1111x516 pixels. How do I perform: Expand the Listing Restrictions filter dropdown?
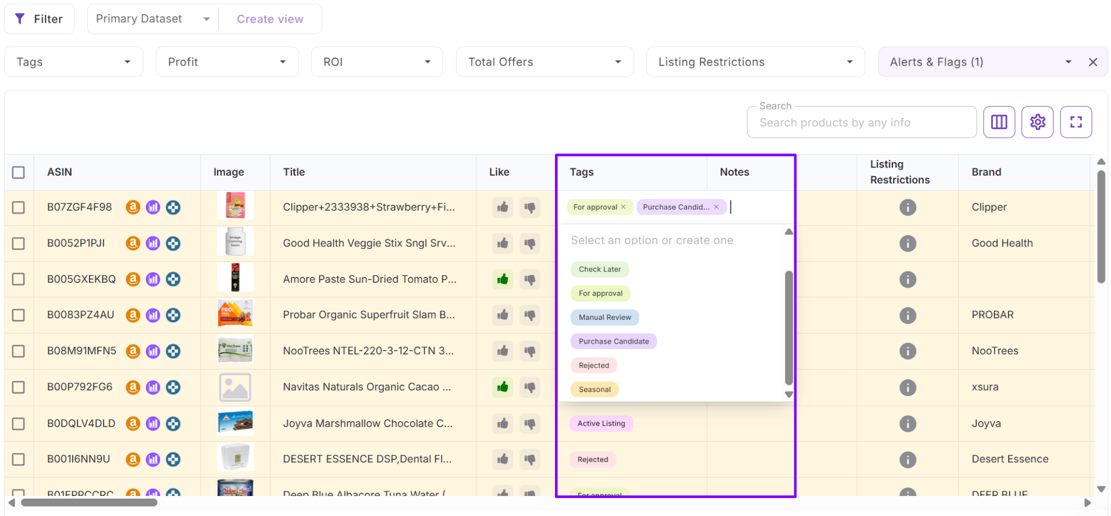point(756,62)
